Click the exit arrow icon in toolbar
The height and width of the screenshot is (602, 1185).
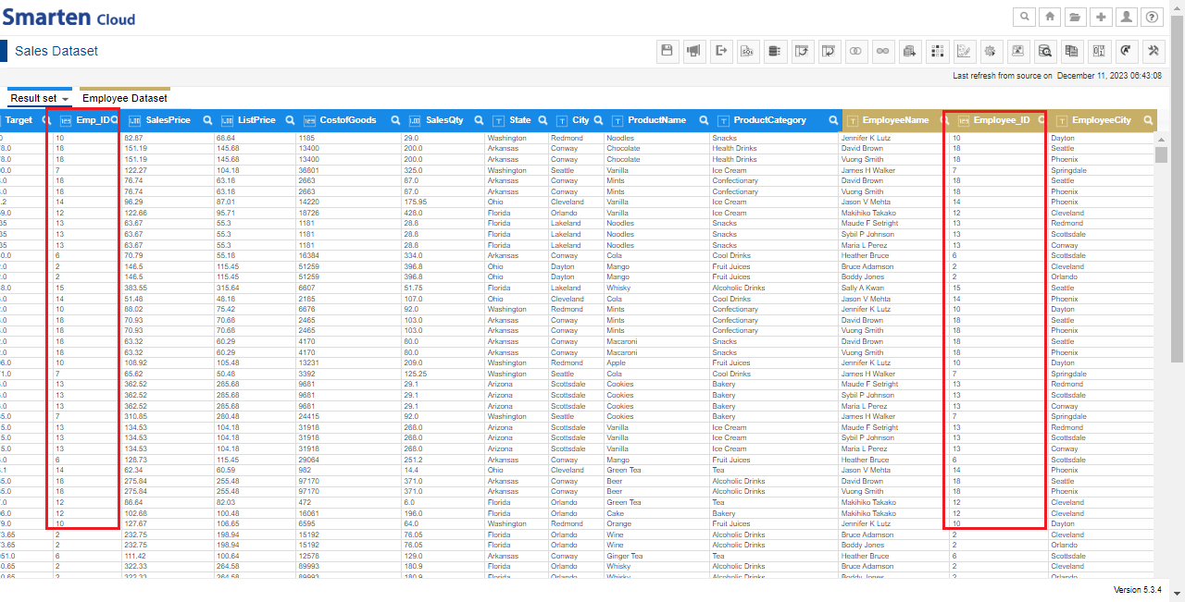[x=721, y=51]
